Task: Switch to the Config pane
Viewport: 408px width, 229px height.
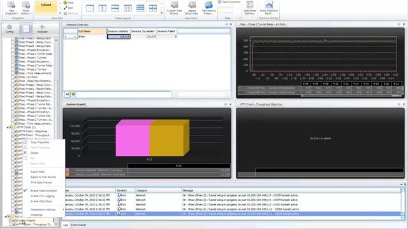Action: click(x=10, y=29)
